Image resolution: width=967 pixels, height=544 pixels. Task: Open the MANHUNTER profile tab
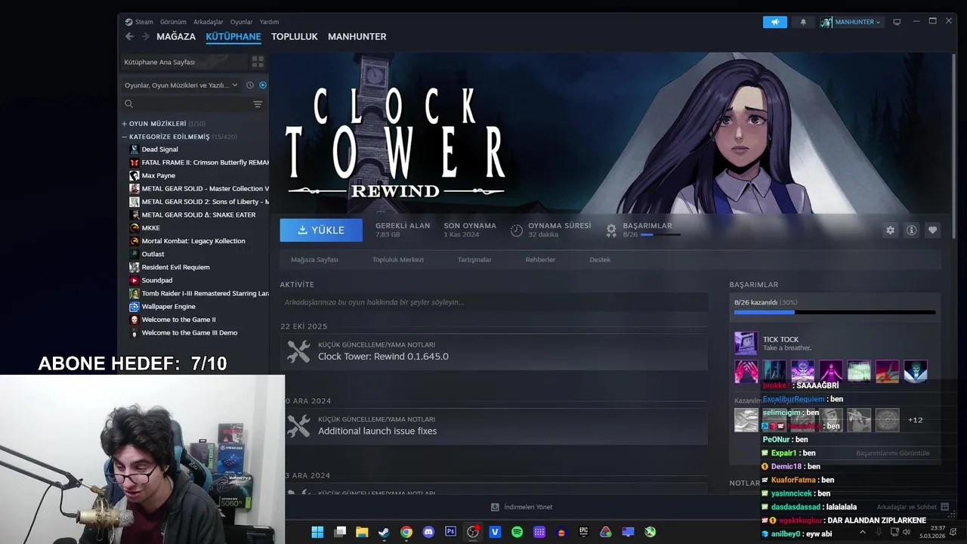pyautogui.click(x=357, y=36)
